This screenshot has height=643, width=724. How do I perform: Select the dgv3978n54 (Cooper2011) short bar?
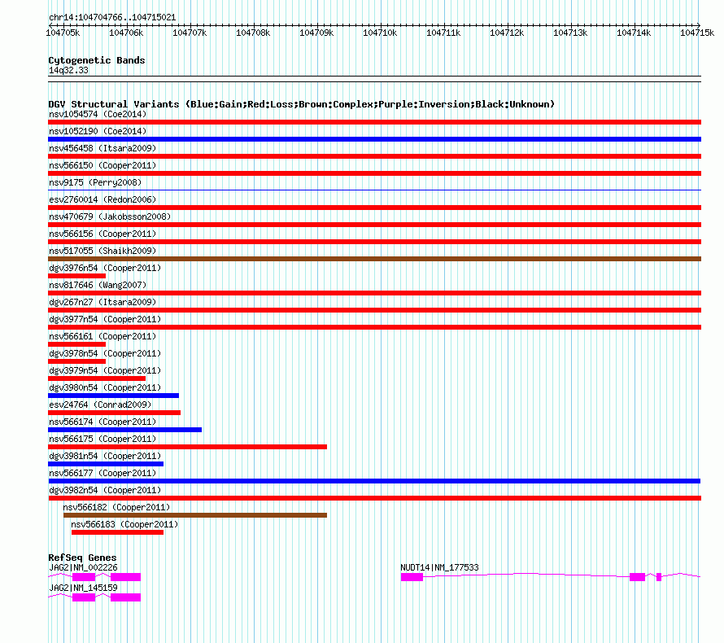tap(76, 361)
